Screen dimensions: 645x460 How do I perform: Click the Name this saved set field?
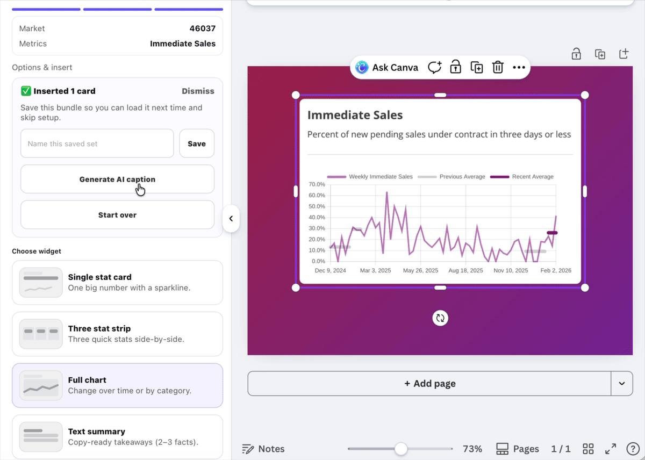97,143
